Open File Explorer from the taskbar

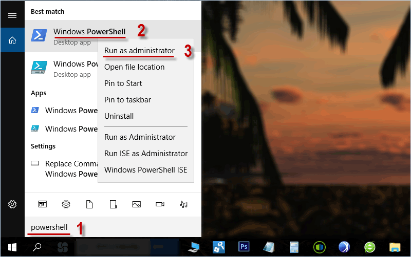[395, 247]
